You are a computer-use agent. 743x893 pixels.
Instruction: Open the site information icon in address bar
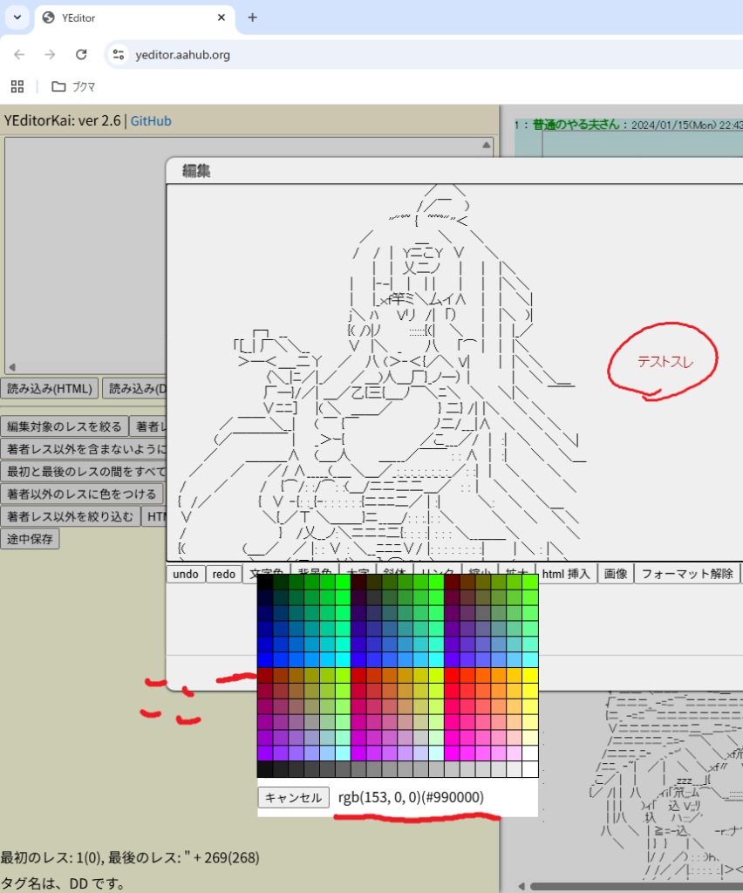pyautogui.click(x=119, y=55)
